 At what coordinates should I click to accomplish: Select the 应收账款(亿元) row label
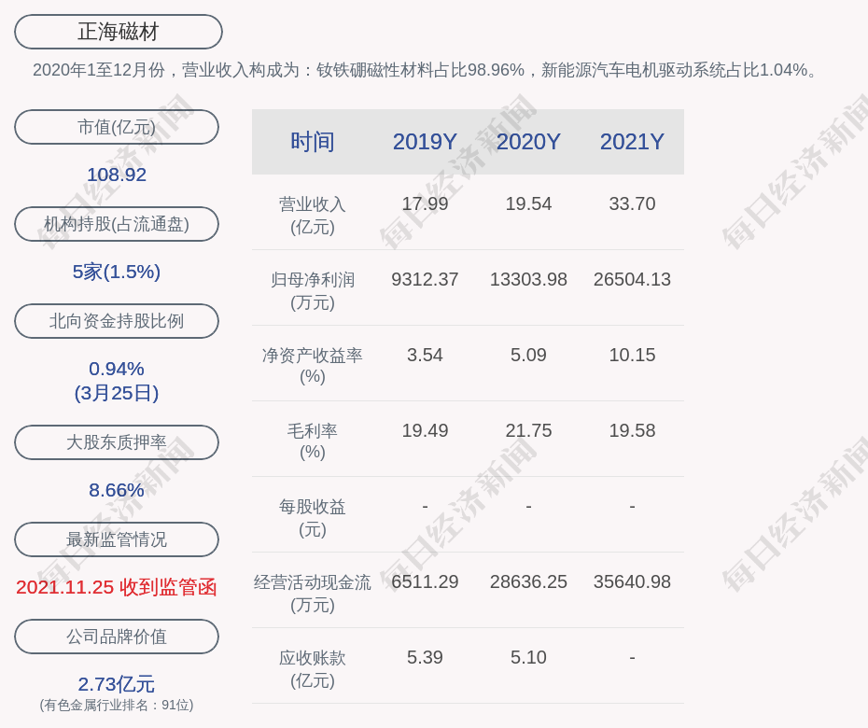click(313, 669)
